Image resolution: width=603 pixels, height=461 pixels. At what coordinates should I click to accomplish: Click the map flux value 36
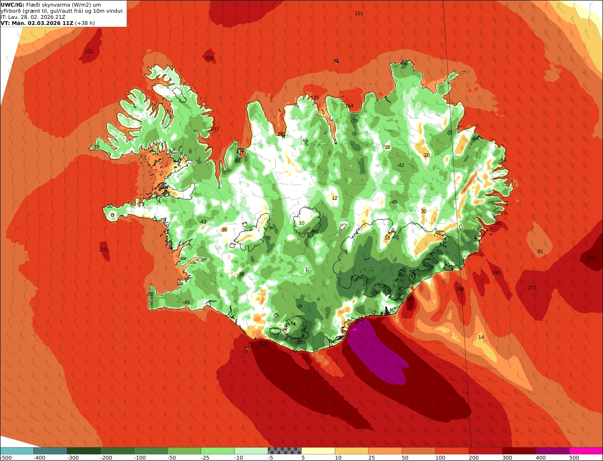point(224,230)
